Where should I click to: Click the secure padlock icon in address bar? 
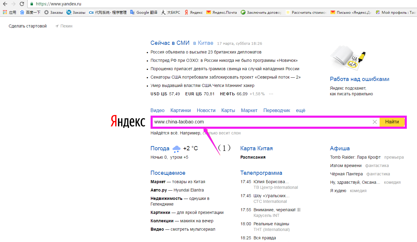click(32, 4)
